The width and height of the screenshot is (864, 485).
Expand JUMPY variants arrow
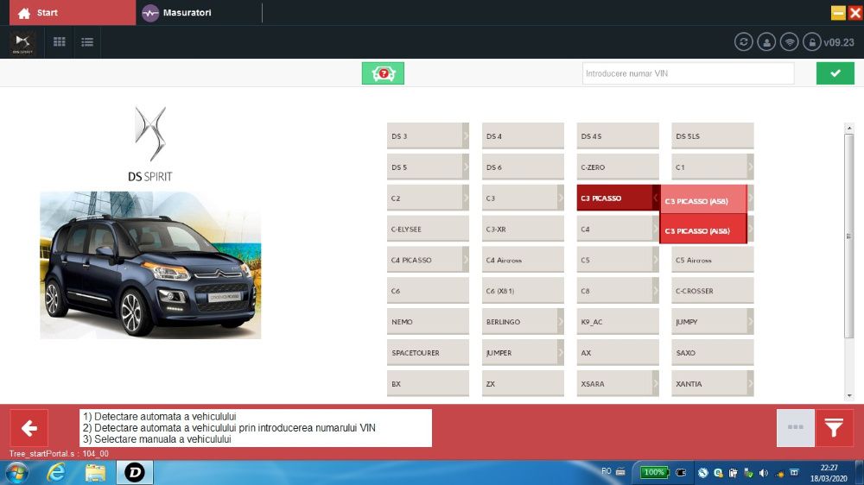pyautogui.click(x=751, y=322)
